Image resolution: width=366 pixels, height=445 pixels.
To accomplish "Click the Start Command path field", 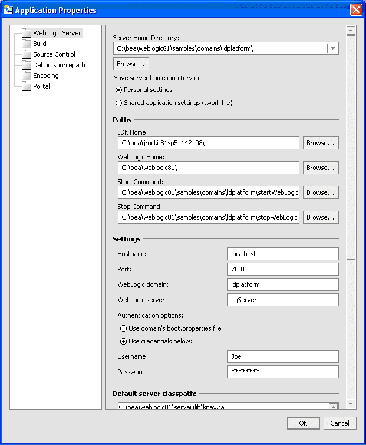I will point(209,192).
